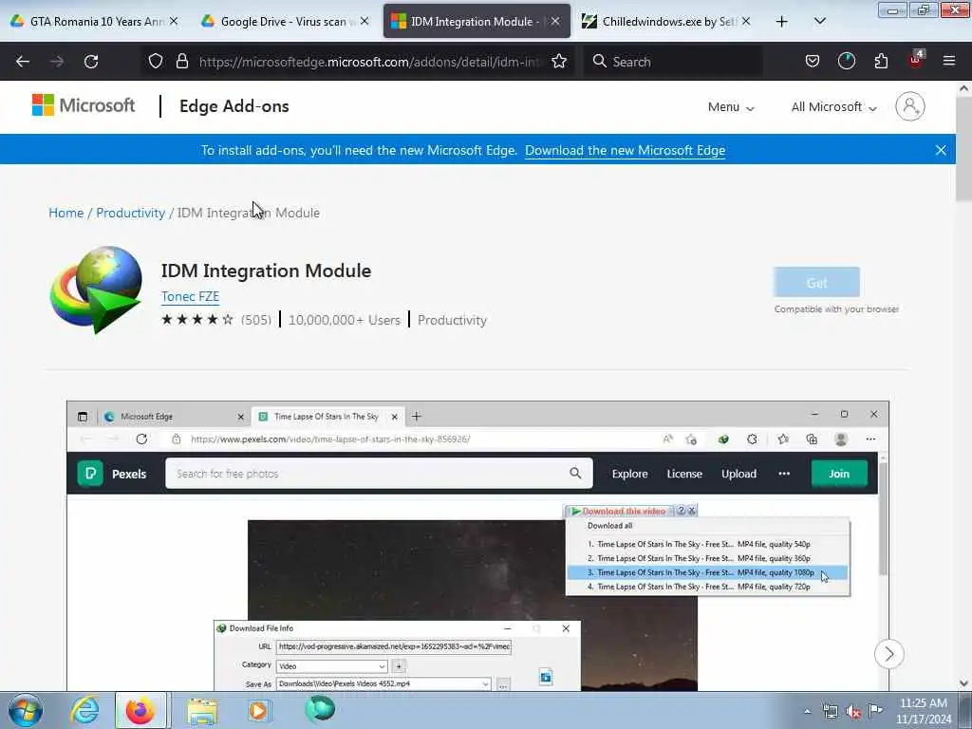Close the GTA Romania tab

pyautogui.click(x=174, y=22)
